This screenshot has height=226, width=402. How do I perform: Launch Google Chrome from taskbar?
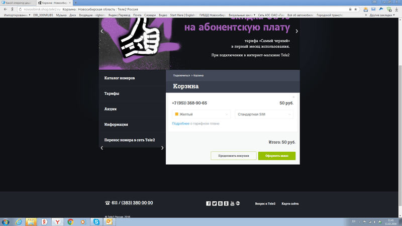70,222
